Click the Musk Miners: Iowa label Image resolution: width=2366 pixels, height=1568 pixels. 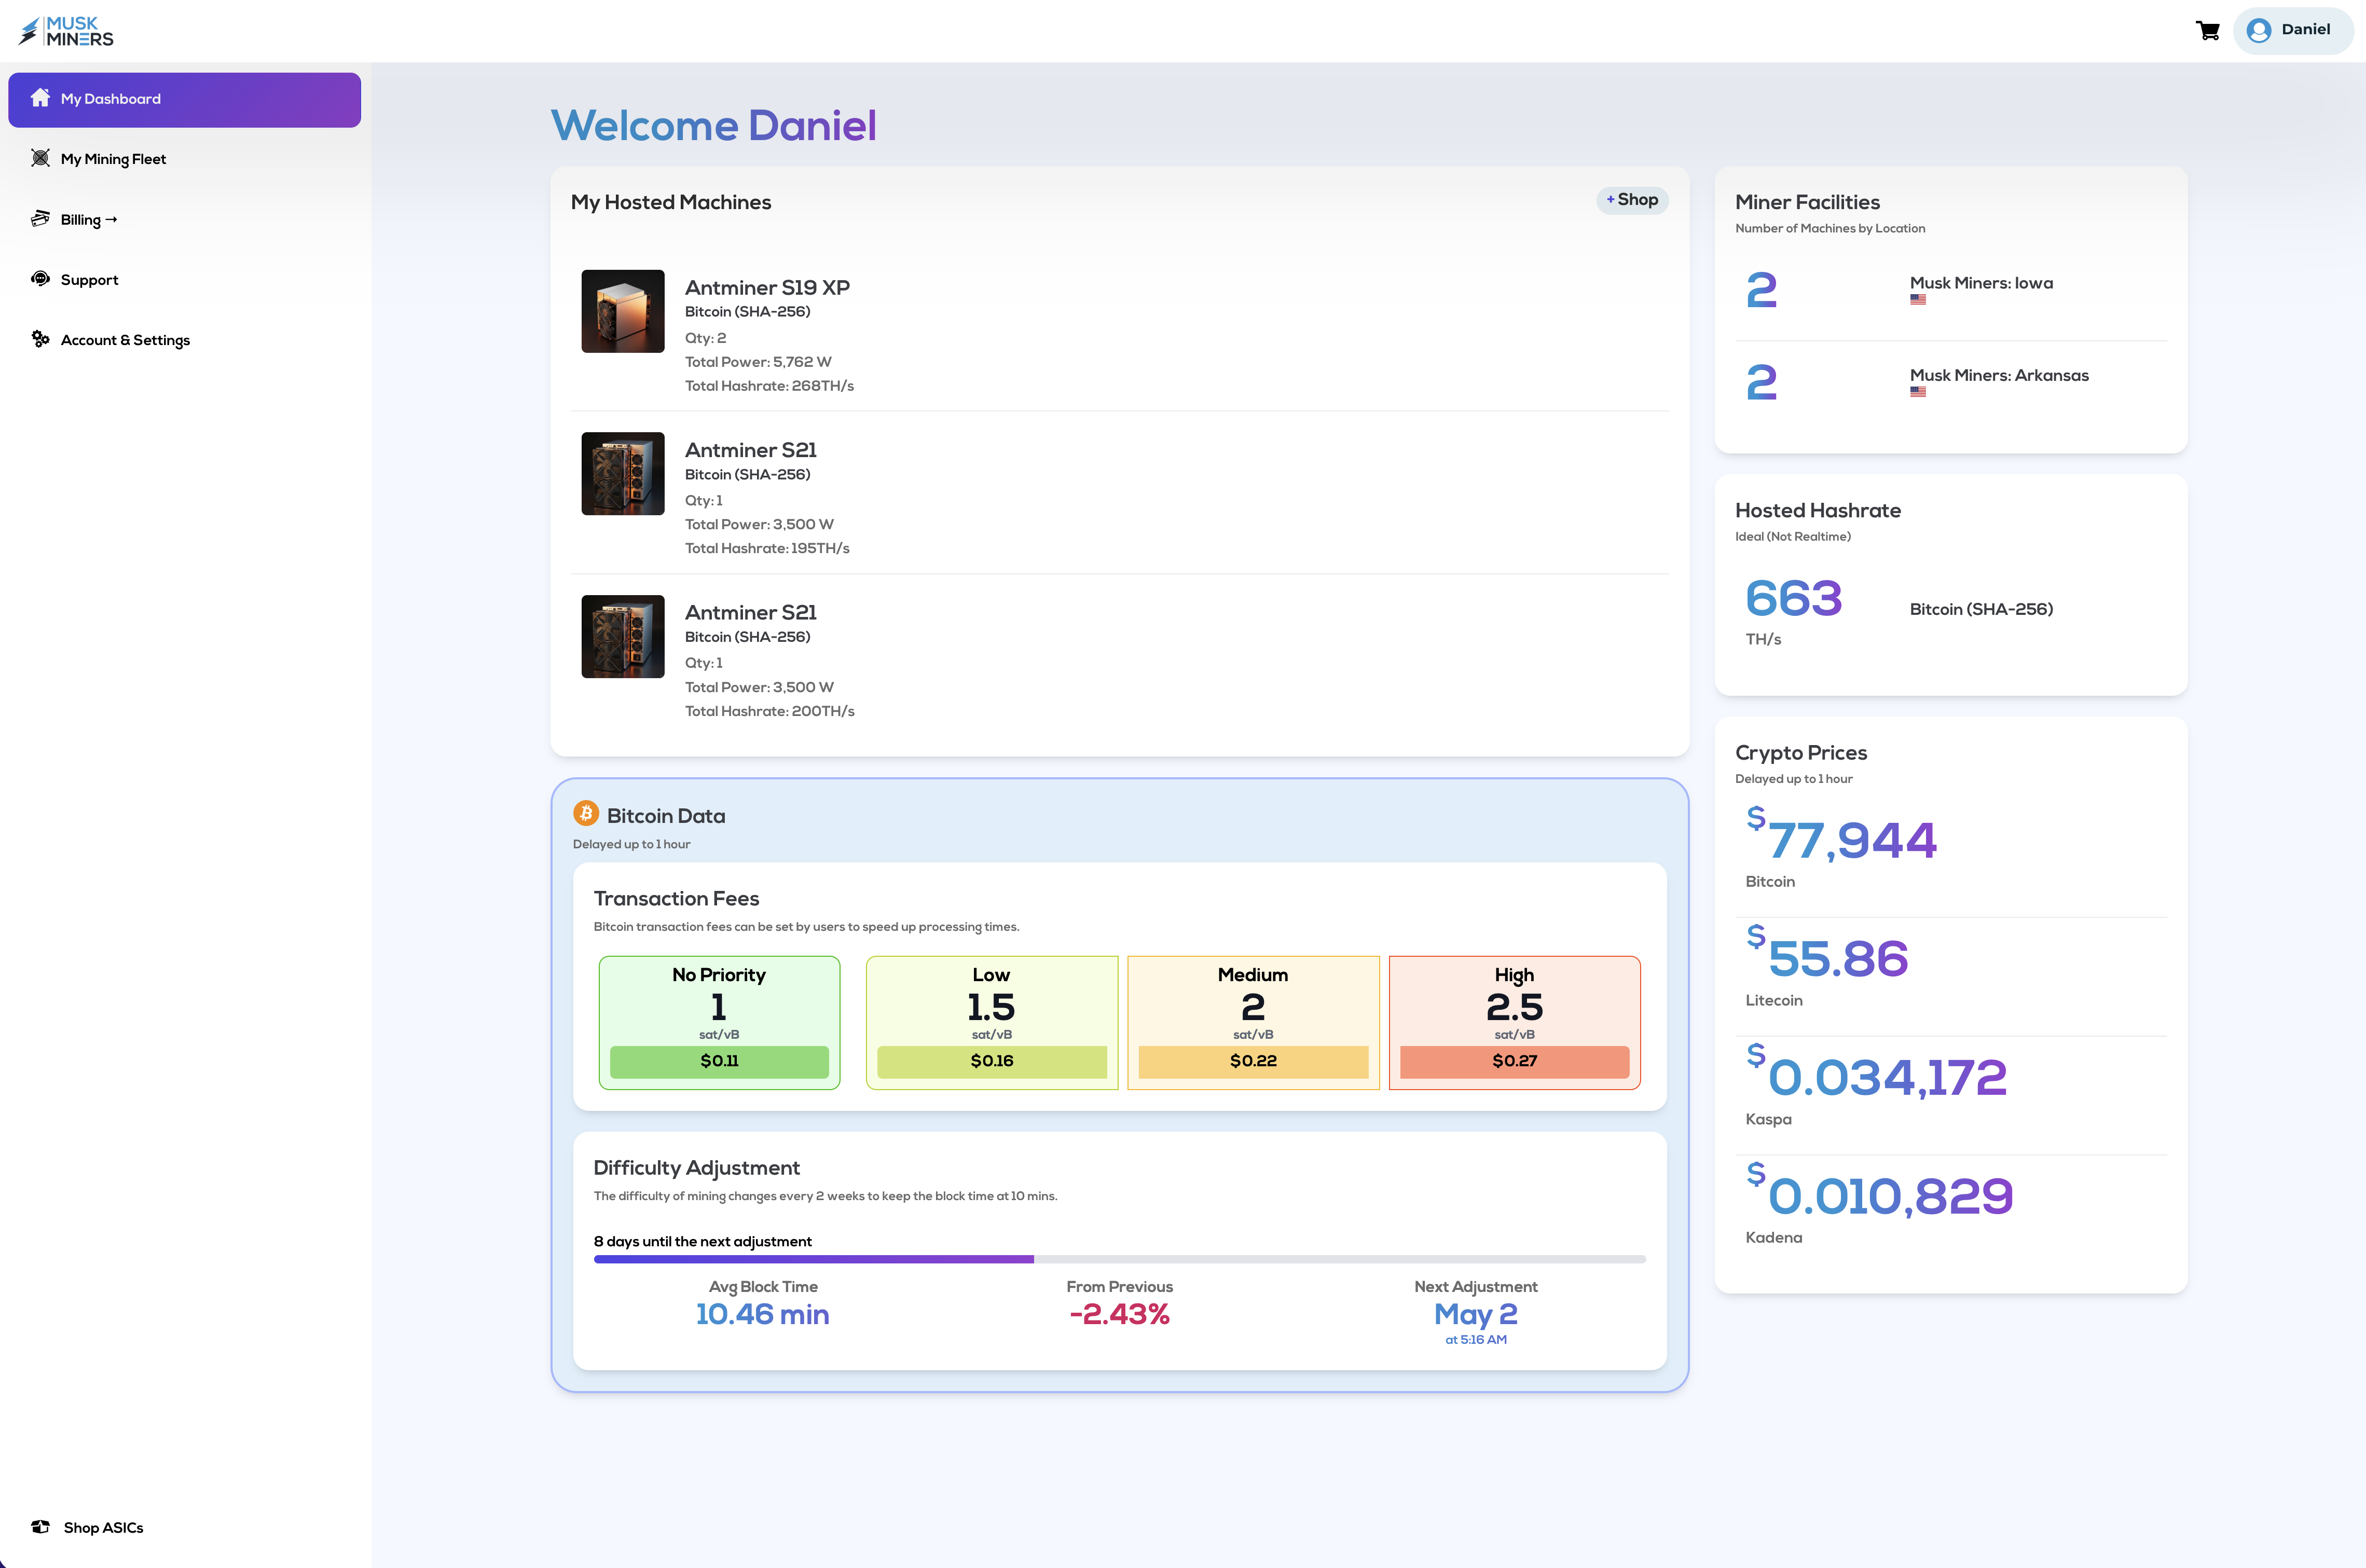[x=1981, y=283]
